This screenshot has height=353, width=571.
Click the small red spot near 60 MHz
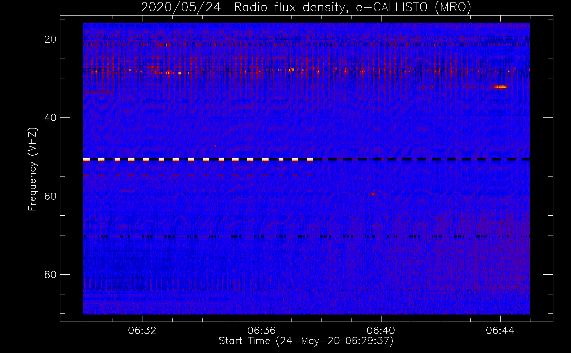[373, 194]
